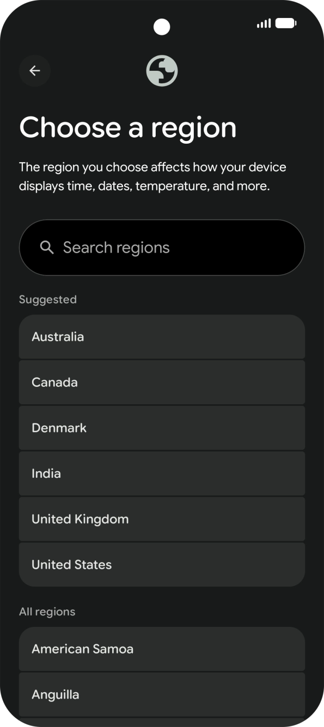Choose Anguilla from all regions list
This screenshot has width=324, height=727.
tap(162, 694)
